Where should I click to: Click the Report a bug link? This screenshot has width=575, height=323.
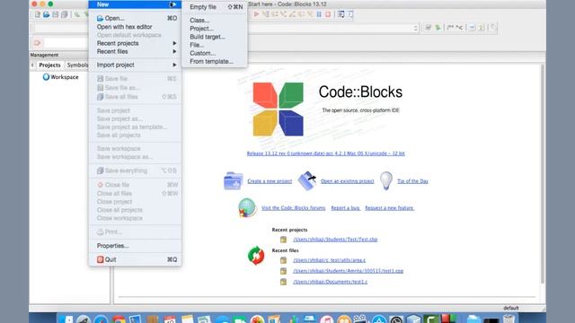coord(345,208)
